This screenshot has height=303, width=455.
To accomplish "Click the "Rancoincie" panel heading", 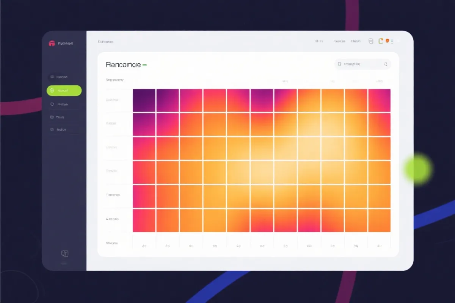I will [x=124, y=65].
